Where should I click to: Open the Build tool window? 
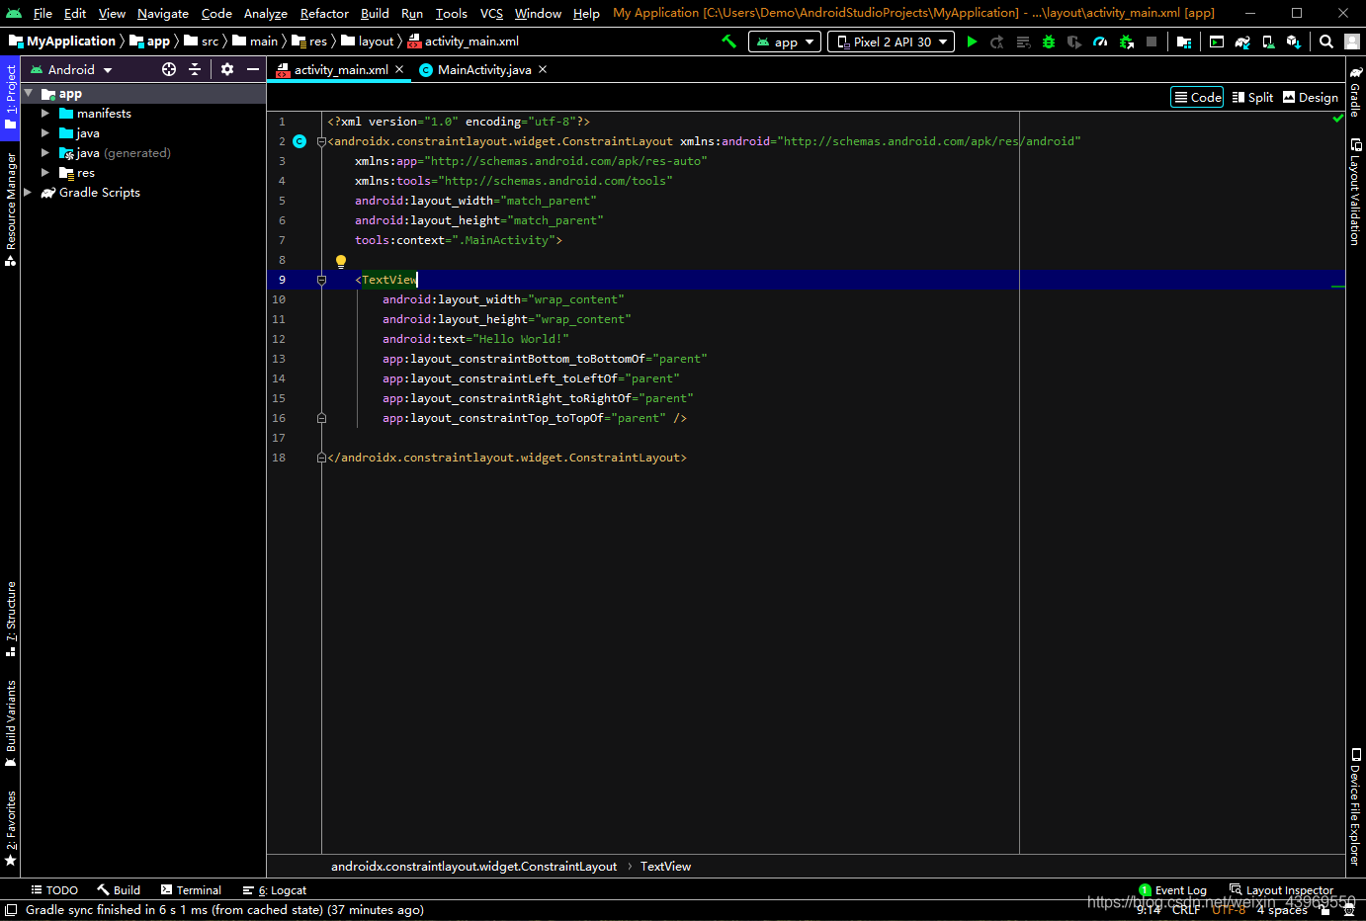(119, 890)
